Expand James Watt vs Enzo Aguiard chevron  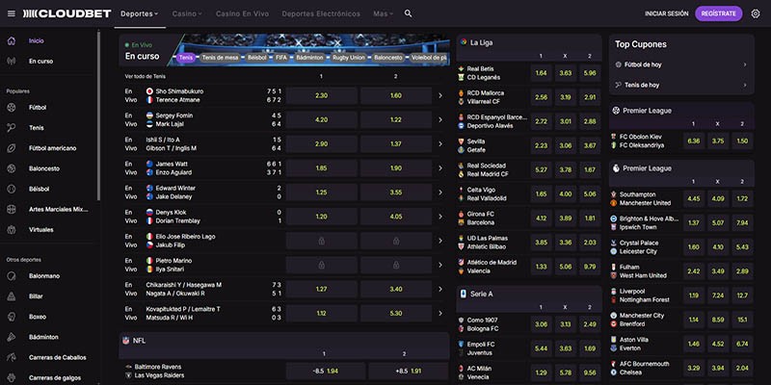tap(440, 168)
